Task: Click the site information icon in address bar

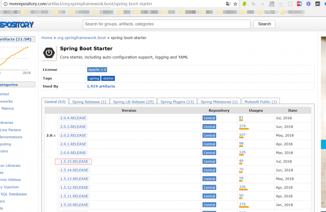Action: coord(6,4)
